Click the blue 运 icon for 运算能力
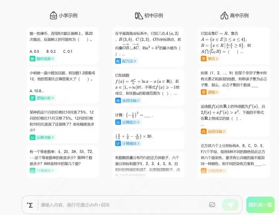Screen dimensions: 279x215 118,122
